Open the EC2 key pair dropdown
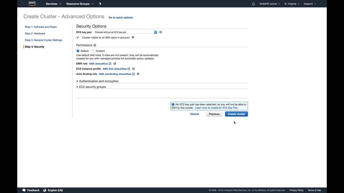The height and width of the screenshot is (193, 344). 125,32
